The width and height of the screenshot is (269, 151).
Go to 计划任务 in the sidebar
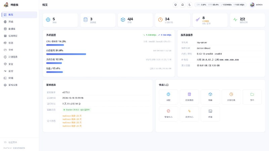click(x=20, y=57)
